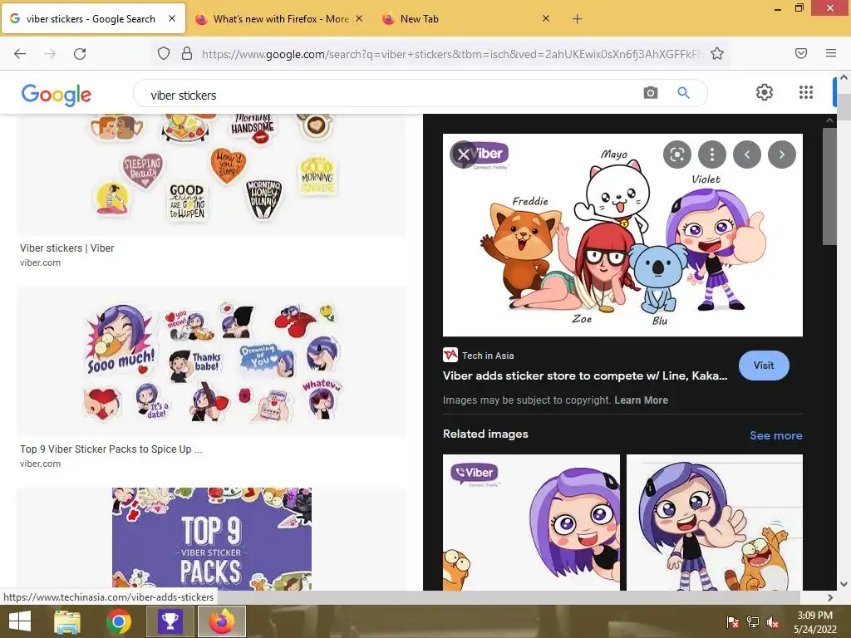Screen dimensions: 851x638
Task: Go to next image in preview
Action: 781,155
